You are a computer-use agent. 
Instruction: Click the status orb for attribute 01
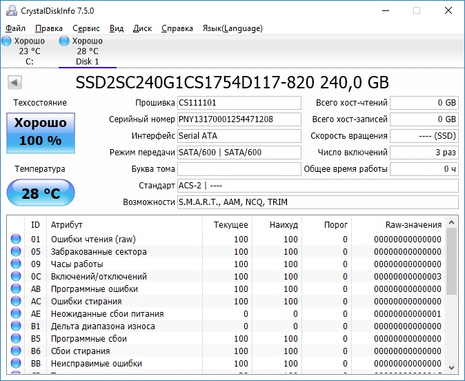16,239
